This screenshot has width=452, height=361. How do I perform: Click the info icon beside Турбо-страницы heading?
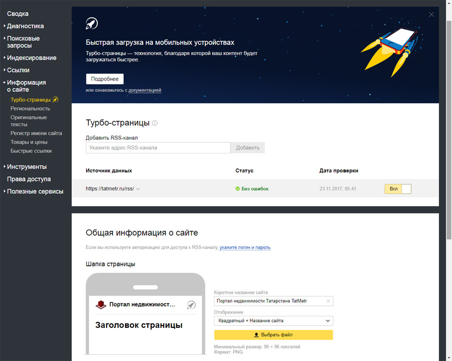click(155, 123)
